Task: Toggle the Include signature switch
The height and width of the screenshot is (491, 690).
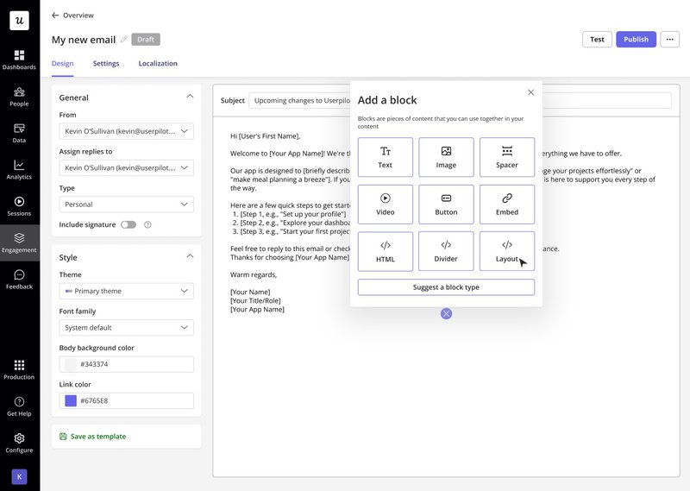Action: 129,224
